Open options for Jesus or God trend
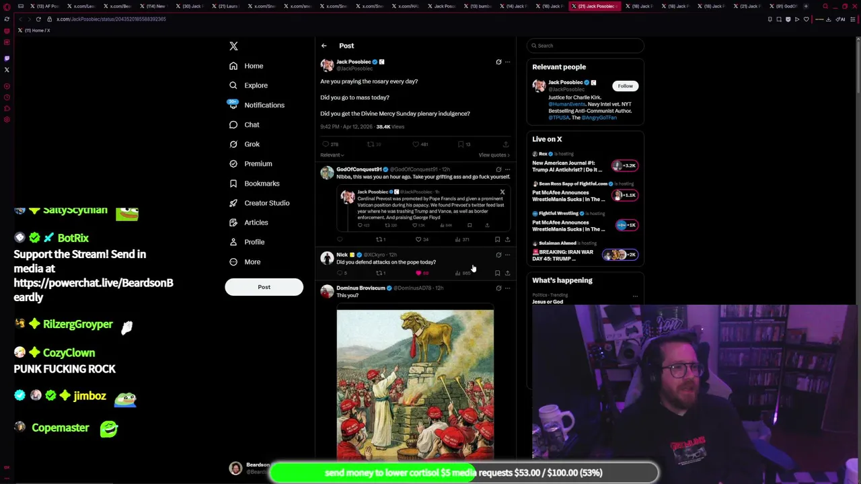This screenshot has width=861, height=484. click(x=635, y=296)
